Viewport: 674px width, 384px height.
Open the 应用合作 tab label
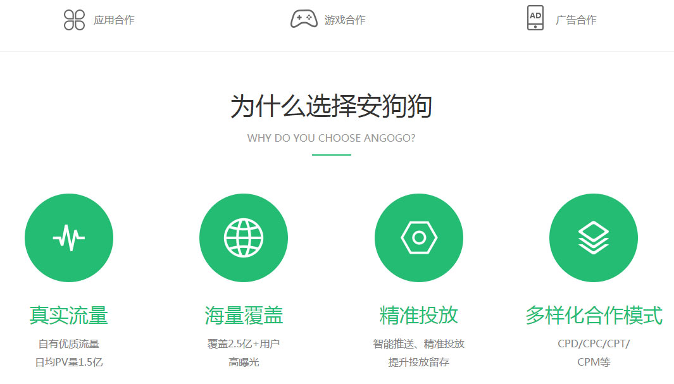114,20
